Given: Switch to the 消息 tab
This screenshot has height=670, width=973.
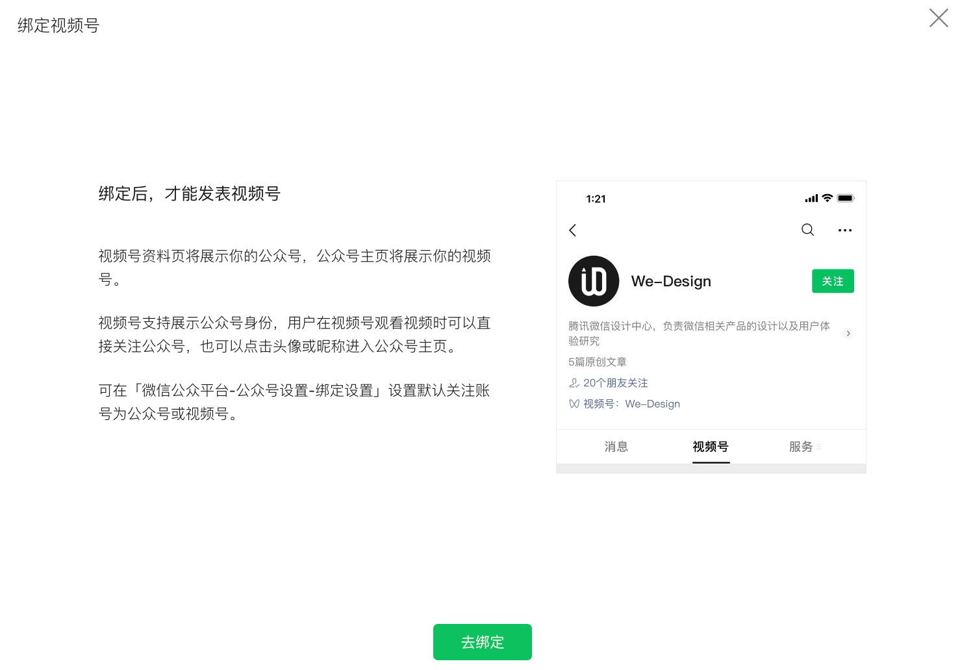Looking at the screenshot, I should pos(616,447).
